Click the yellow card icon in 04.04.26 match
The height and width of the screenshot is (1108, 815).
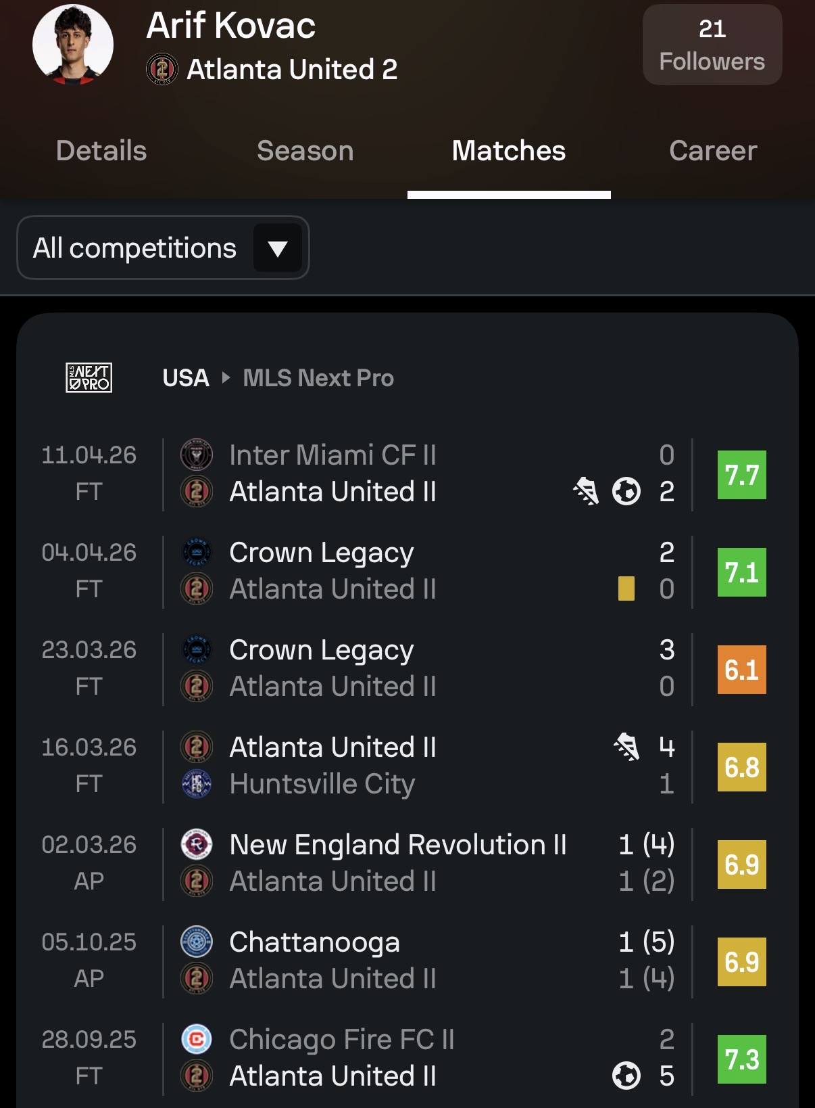tap(626, 588)
